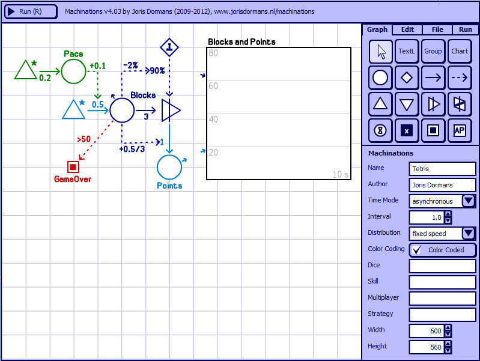The image size is (480, 361).
Task: Click the Chart tool button
Action: 460,52
